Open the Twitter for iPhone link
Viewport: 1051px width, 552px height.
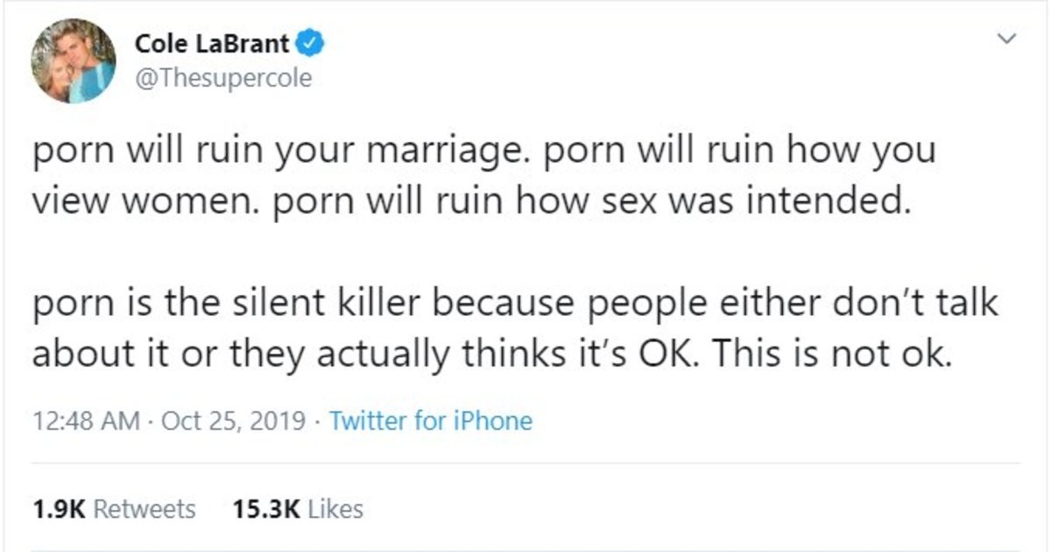tap(430, 421)
